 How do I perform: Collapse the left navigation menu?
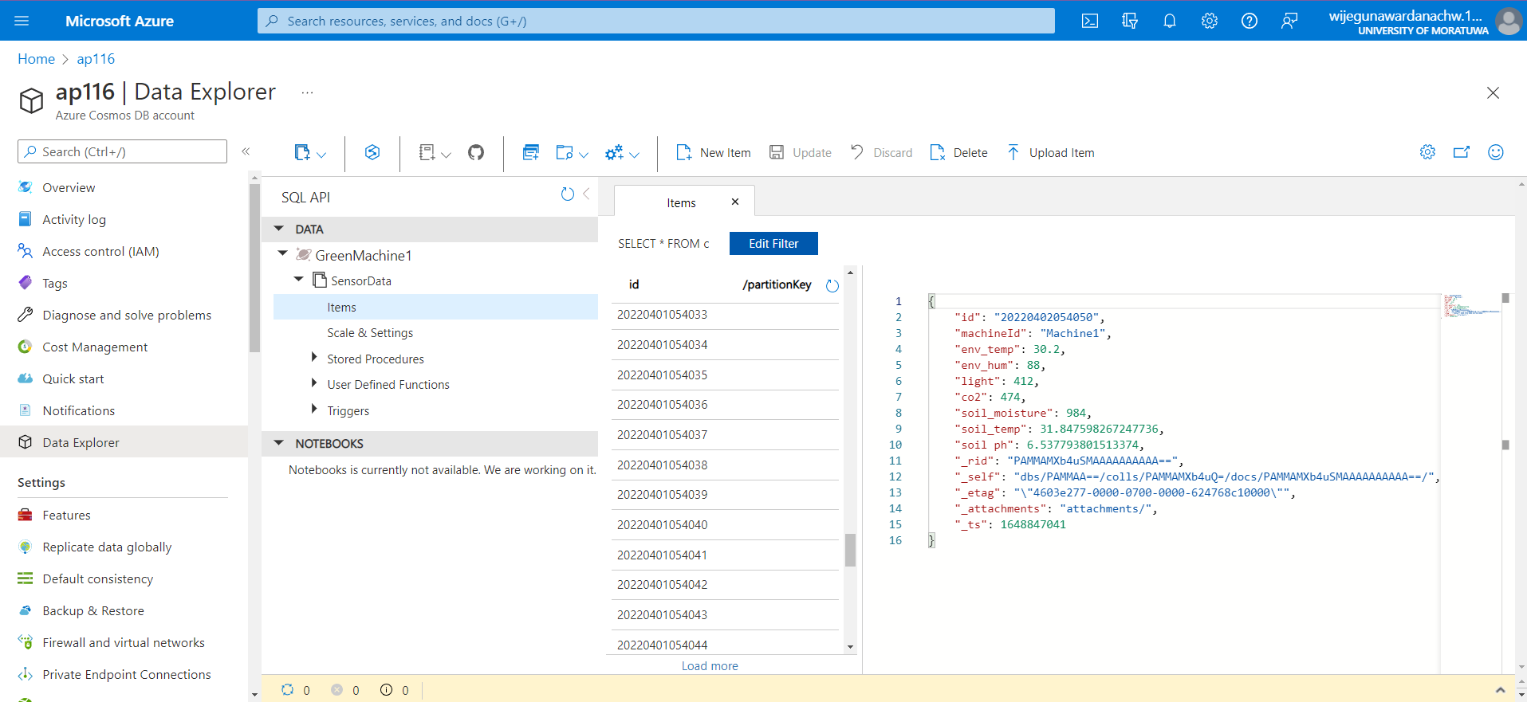(246, 151)
